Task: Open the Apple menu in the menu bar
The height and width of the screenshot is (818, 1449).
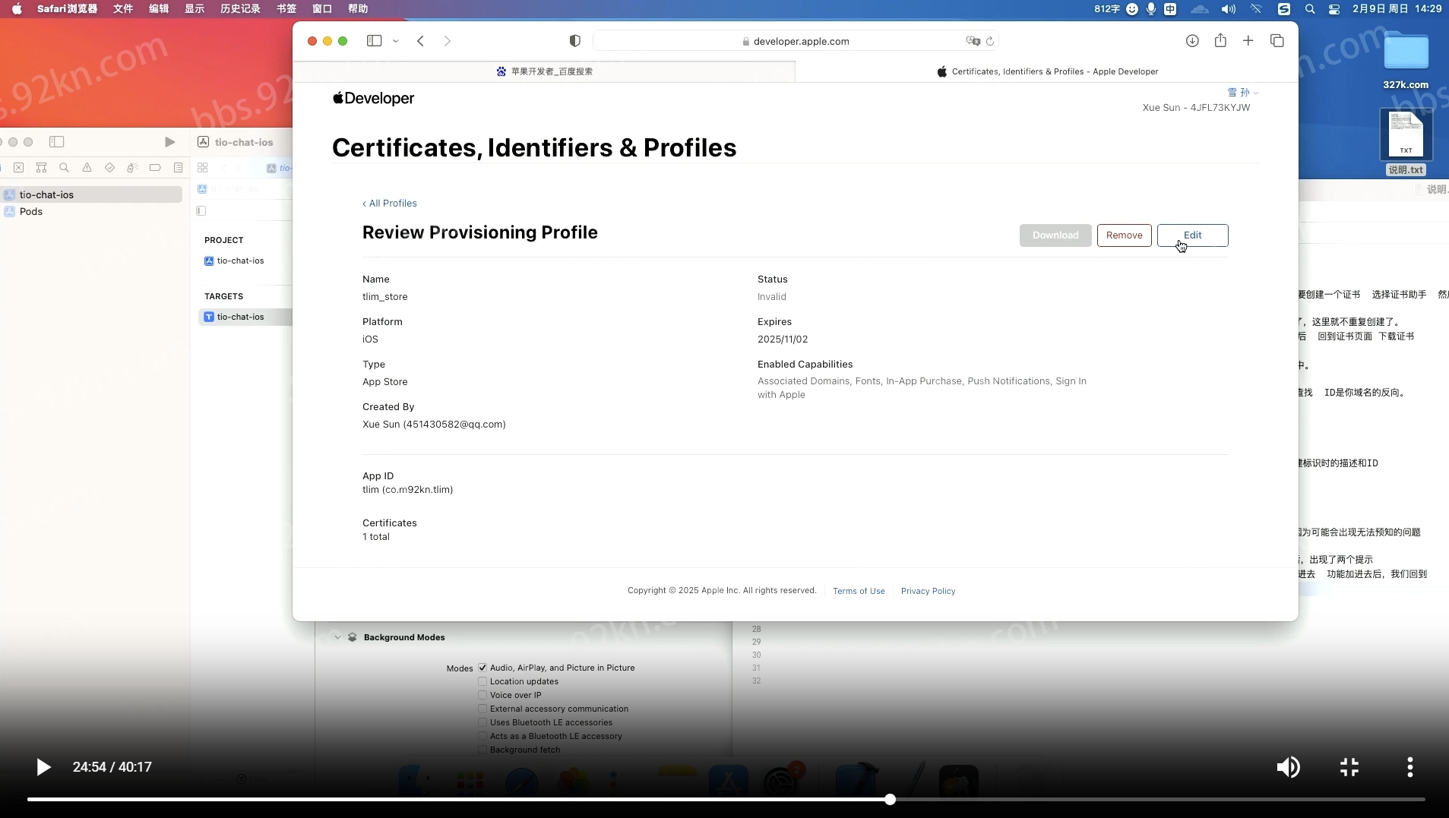Action: 17,9
